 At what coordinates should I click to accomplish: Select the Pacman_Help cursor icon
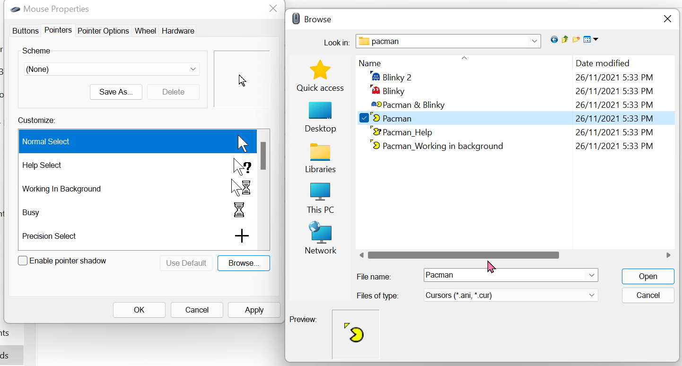pyautogui.click(x=406, y=132)
